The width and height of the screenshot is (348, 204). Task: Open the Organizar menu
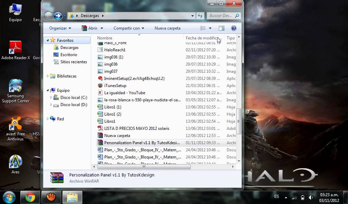click(60, 28)
